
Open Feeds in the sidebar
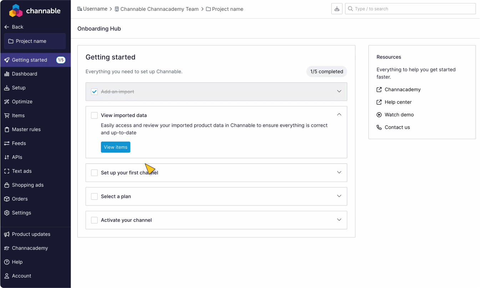19,143
